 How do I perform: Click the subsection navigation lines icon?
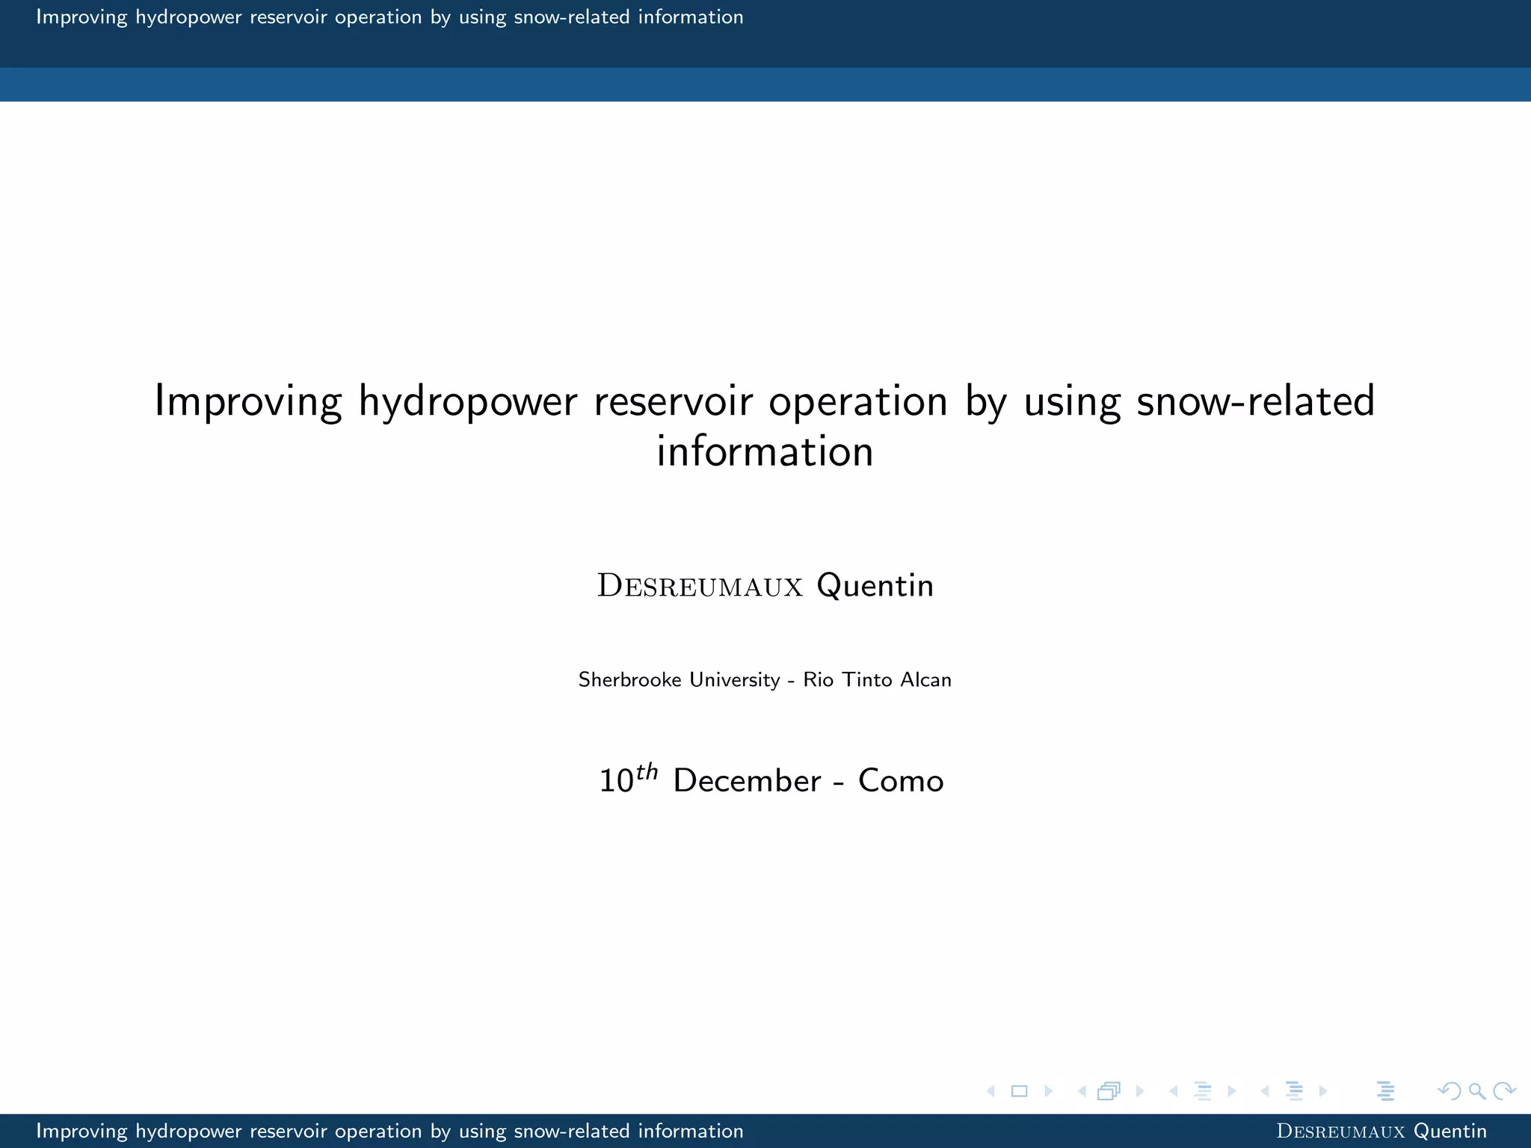point(1203,1091)
